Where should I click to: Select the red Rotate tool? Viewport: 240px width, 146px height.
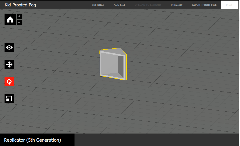point(9,81)
